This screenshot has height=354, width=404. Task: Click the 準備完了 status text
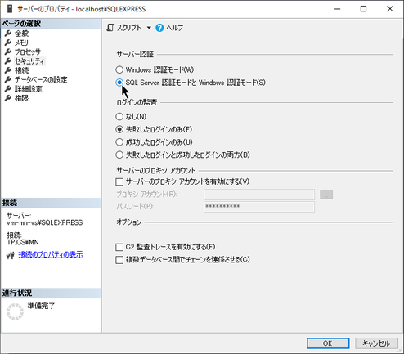(41, 306)
